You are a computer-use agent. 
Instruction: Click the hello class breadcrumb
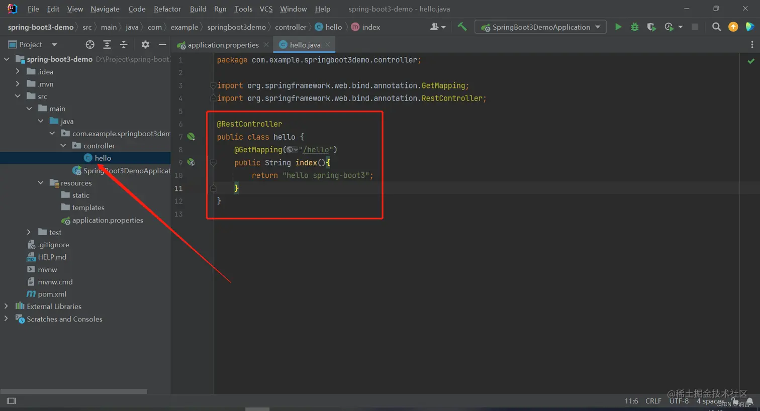(x=328, y=27)
